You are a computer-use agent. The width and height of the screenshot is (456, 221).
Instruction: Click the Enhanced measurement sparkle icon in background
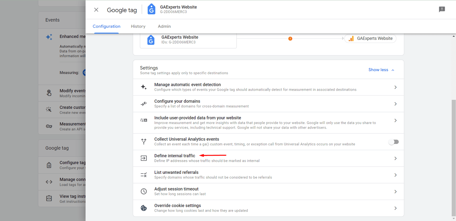49,37
